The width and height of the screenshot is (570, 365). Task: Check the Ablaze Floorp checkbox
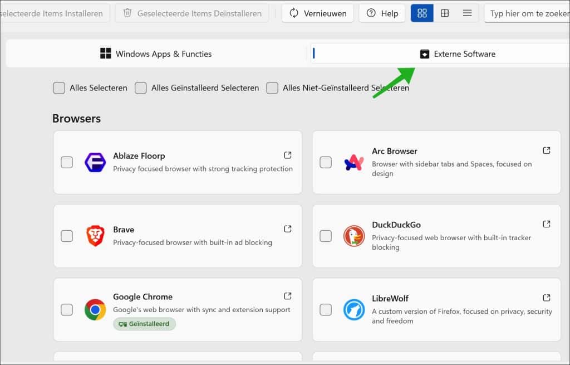pos(67,162)
